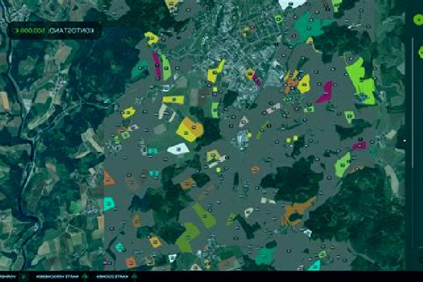Click the top green circle icon in side panel
This screenshot has width=423, height=282.
(418, 20)
